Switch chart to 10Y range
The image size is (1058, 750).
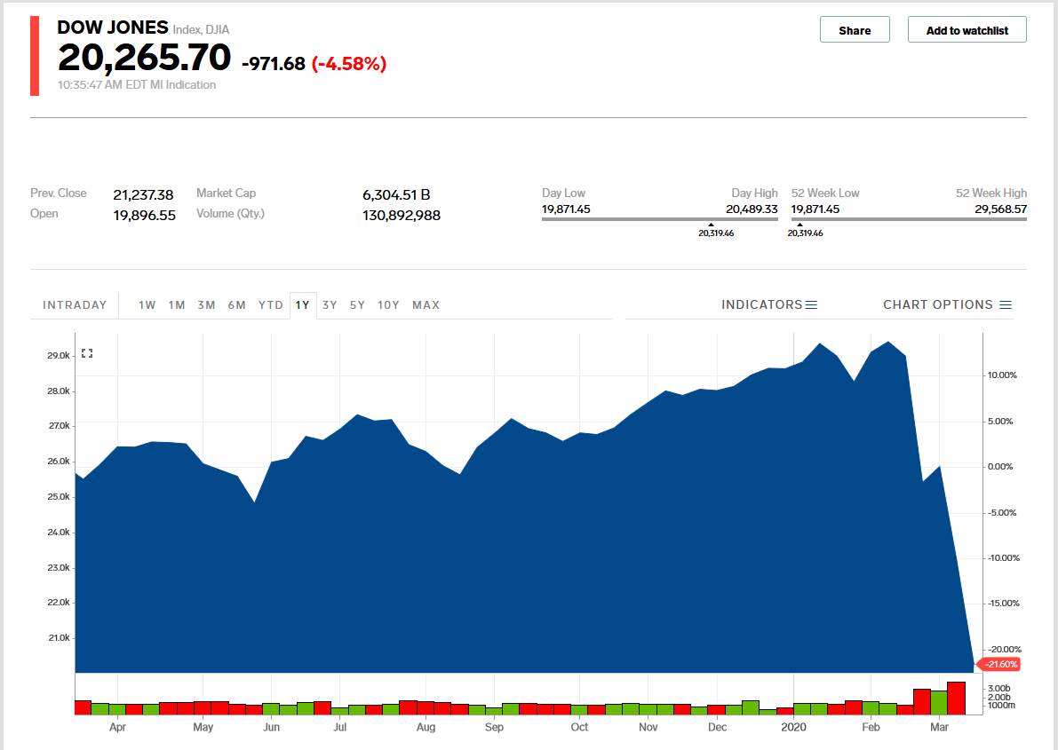point(388,305)
